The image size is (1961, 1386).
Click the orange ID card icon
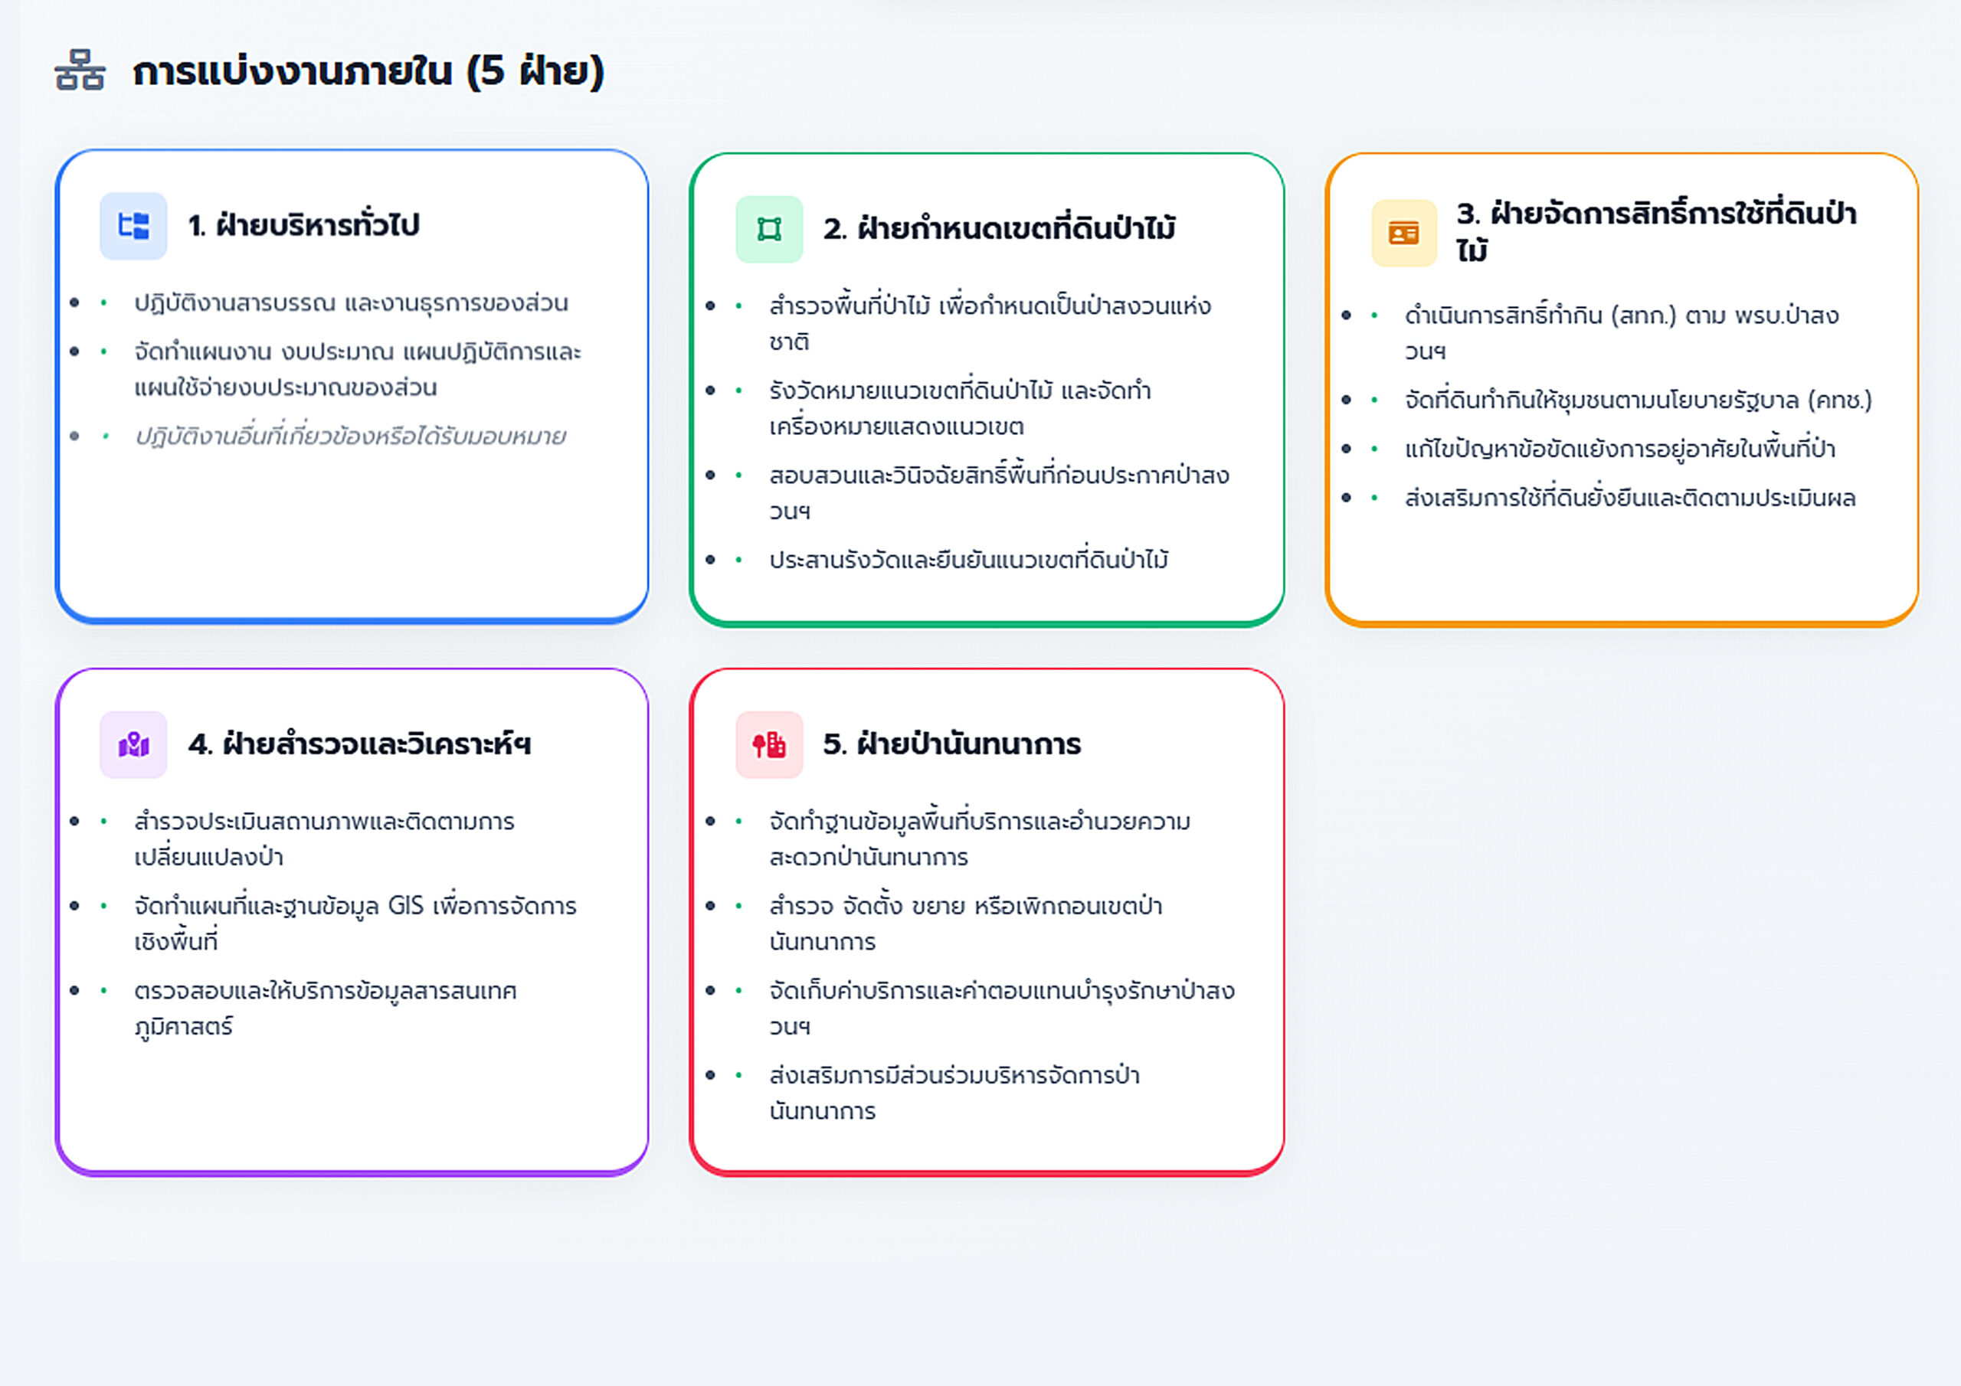click(1403, 233)
